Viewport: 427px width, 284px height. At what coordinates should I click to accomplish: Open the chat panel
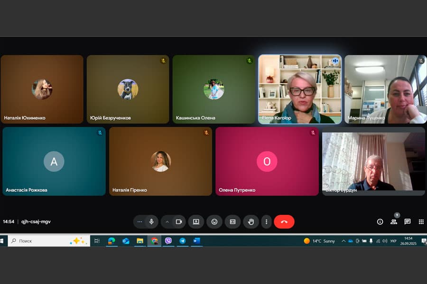(x=408, y=222)
